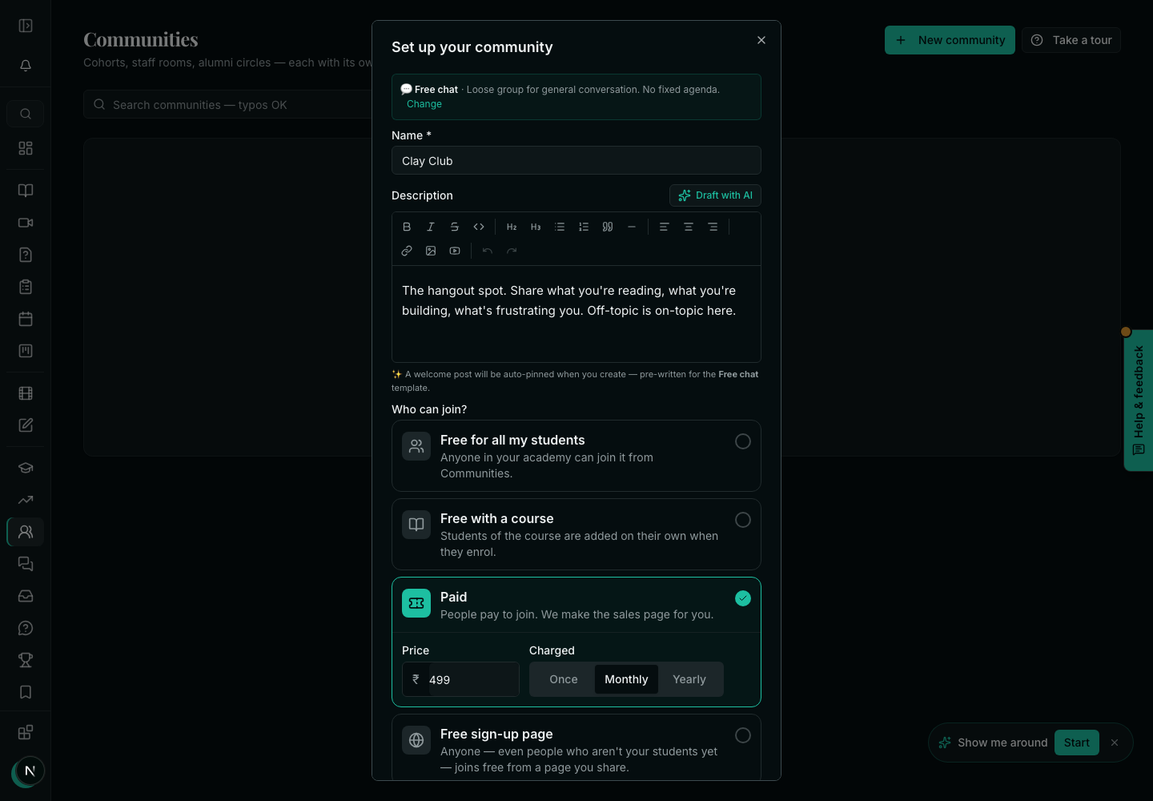Align description text right
The image size is (1153, 801).
[713, 227]
